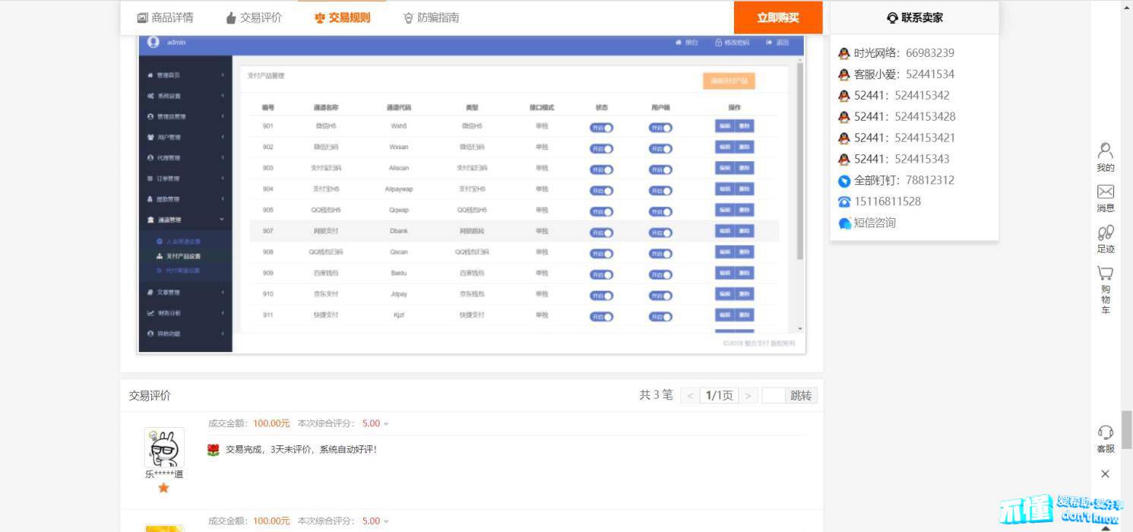Click the orange star under 乐*****道
1133x532 pixels.
(163, 488)
